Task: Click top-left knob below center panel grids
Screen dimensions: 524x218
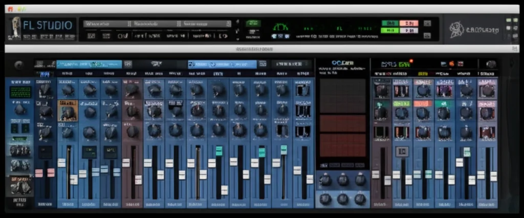Action: 325,180
